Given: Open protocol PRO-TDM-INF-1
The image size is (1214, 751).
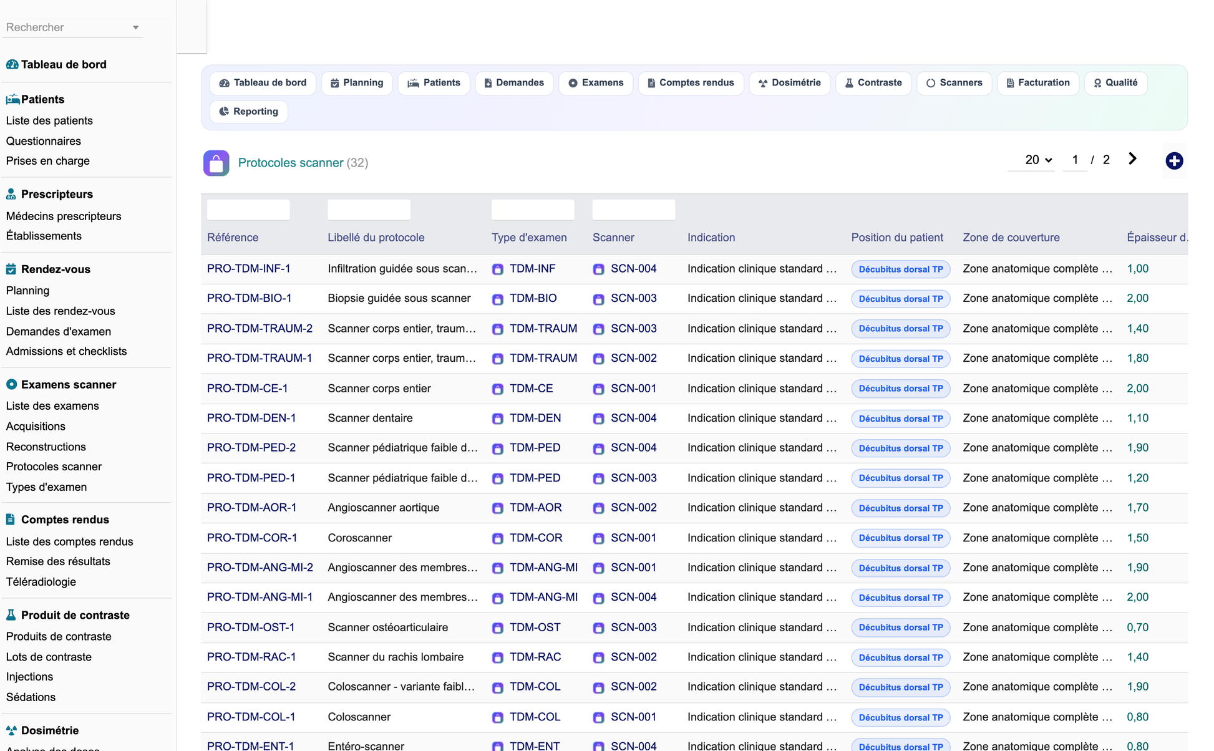Looking at the screenshot, I should (x=249, y=269).
